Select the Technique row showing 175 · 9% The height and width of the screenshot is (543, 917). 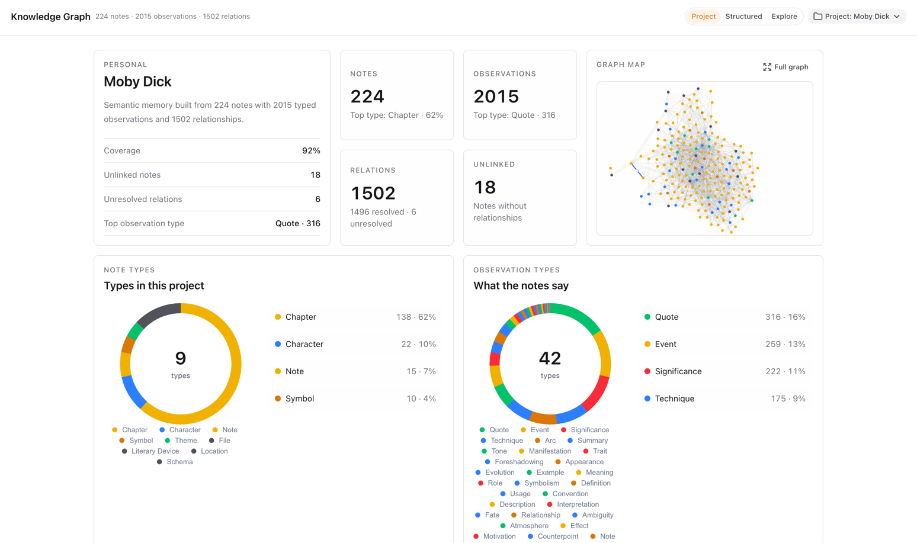pyautogui.click(x=725, y=399)
